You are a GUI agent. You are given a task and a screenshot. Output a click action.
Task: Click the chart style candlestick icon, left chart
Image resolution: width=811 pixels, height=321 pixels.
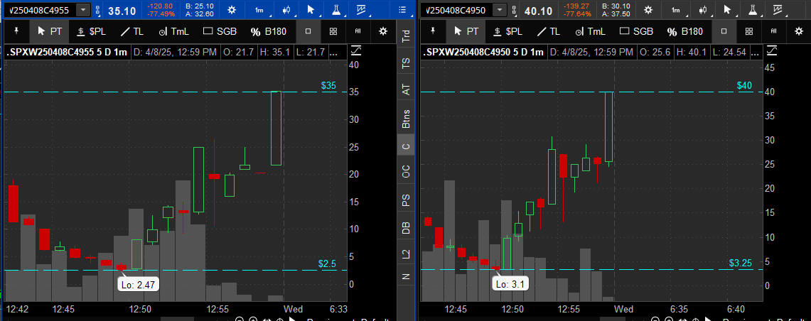pyautogui.click(x=286, y=10)
